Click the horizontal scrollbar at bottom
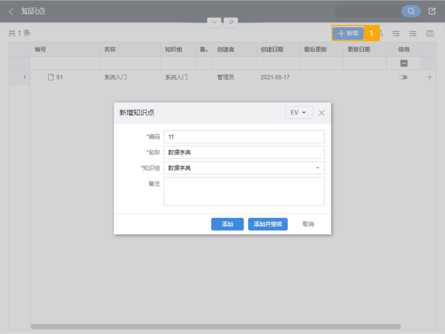445x334 pixels. tap(216, 326)
